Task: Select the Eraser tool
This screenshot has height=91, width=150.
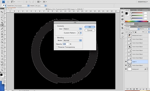Action: (x=2, y=39)
